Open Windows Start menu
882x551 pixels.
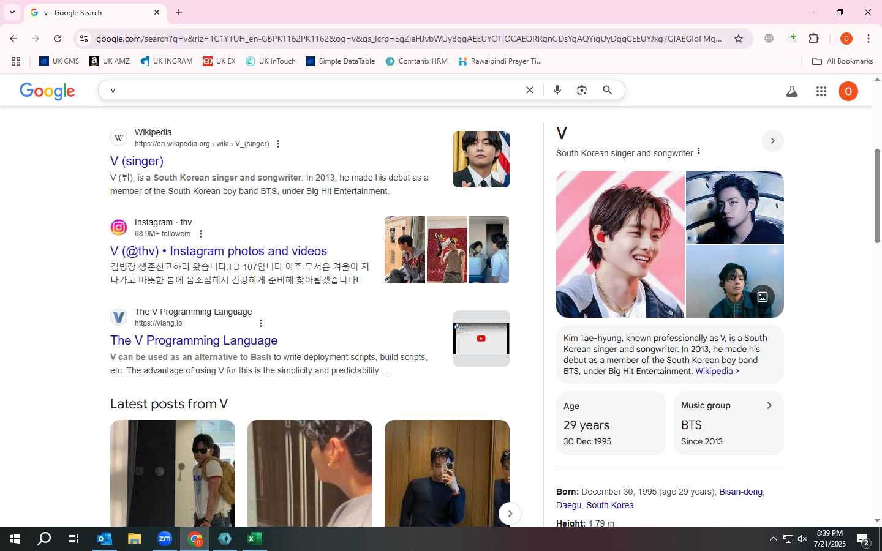pos(15,539)
